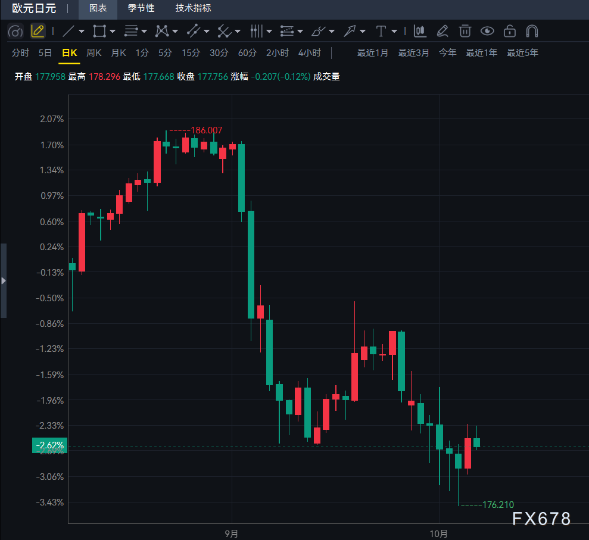Set range to 最近1月
This screenshot has width=589, height=540.
pyautogui.click(x=373, y=52)
